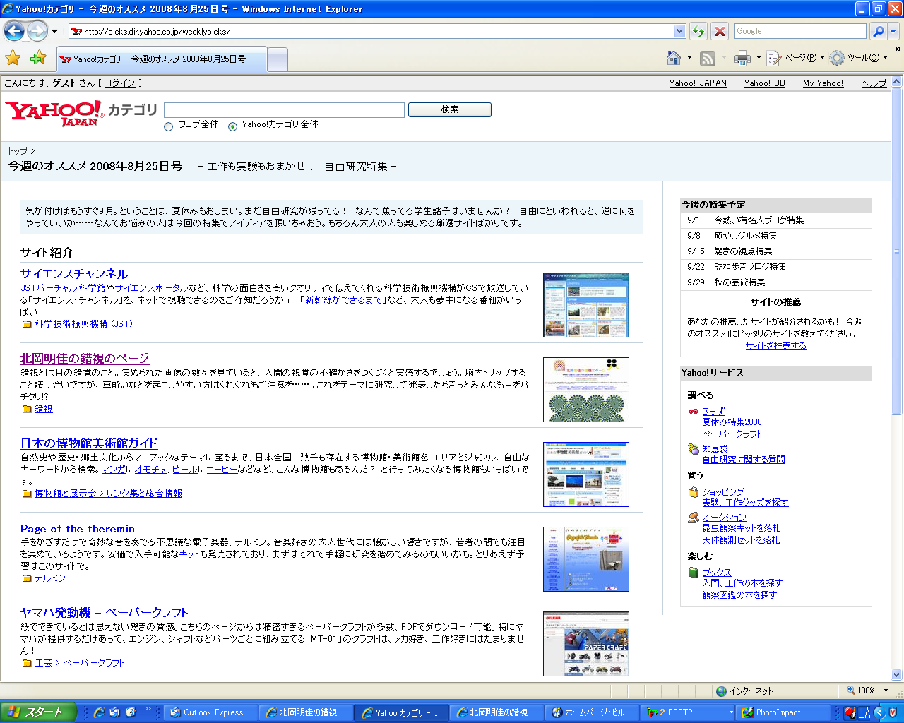
Task: Go to home page with house icon
Action: pyautogui.click(x=674, y=58)
